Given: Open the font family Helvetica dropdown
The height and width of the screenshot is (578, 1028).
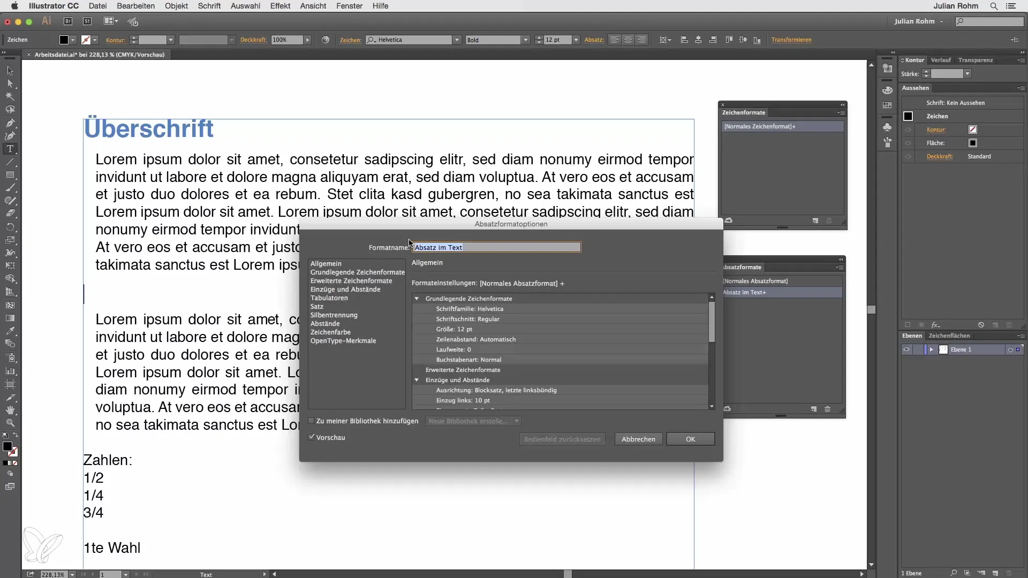Looking at the screenshot, I should [457, 40].
